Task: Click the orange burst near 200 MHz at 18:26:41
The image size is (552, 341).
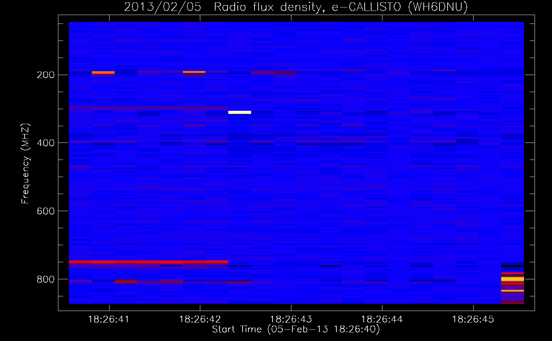Action: click(103, 73)
